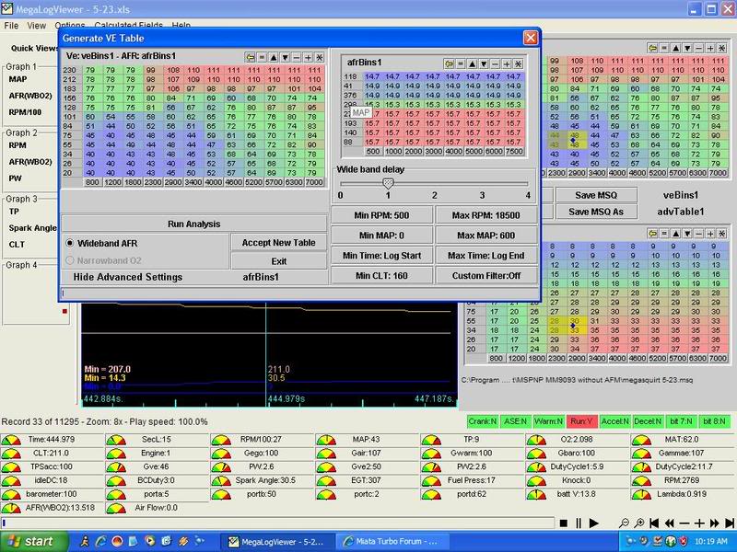Click the back-arrow undo icon on afrBins1 toolbar
Screen dimensions: 737x552
[x=448, y=63]
